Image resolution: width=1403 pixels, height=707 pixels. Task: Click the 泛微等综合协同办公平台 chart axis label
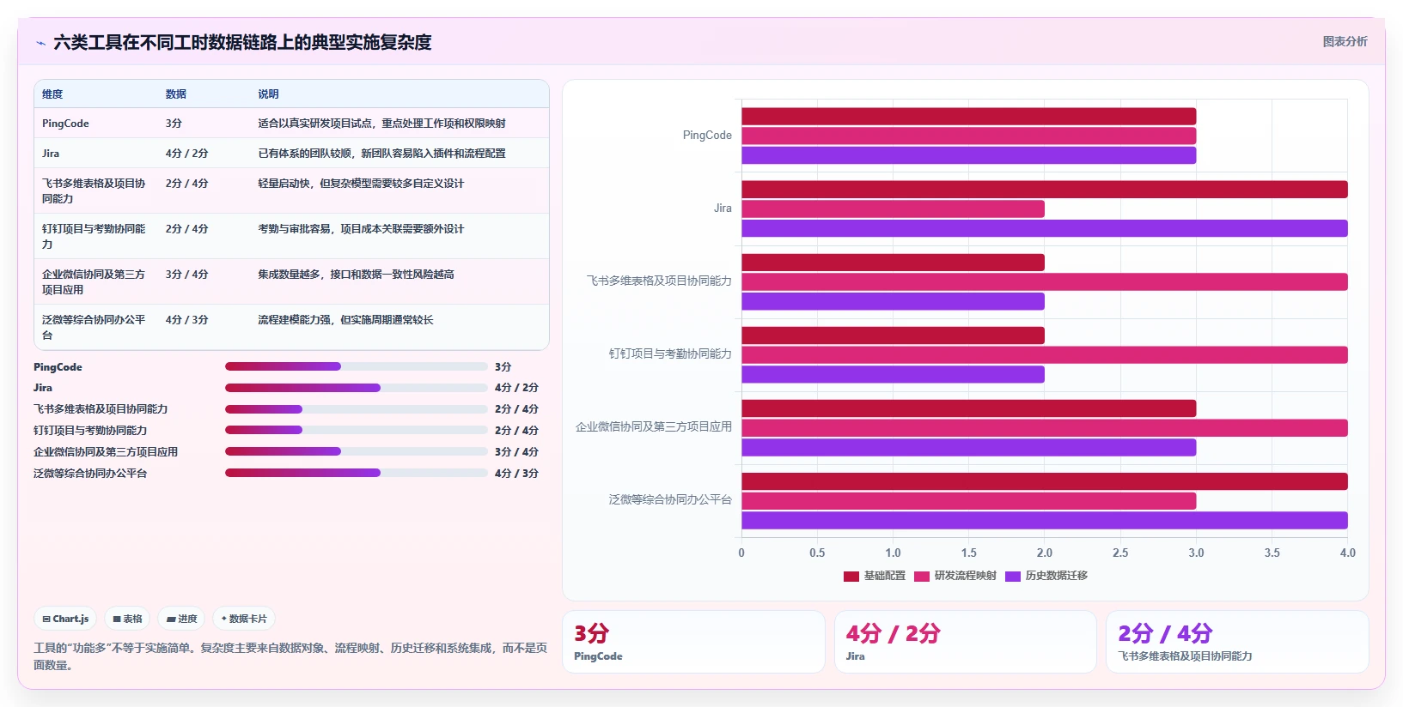point(670,499)
